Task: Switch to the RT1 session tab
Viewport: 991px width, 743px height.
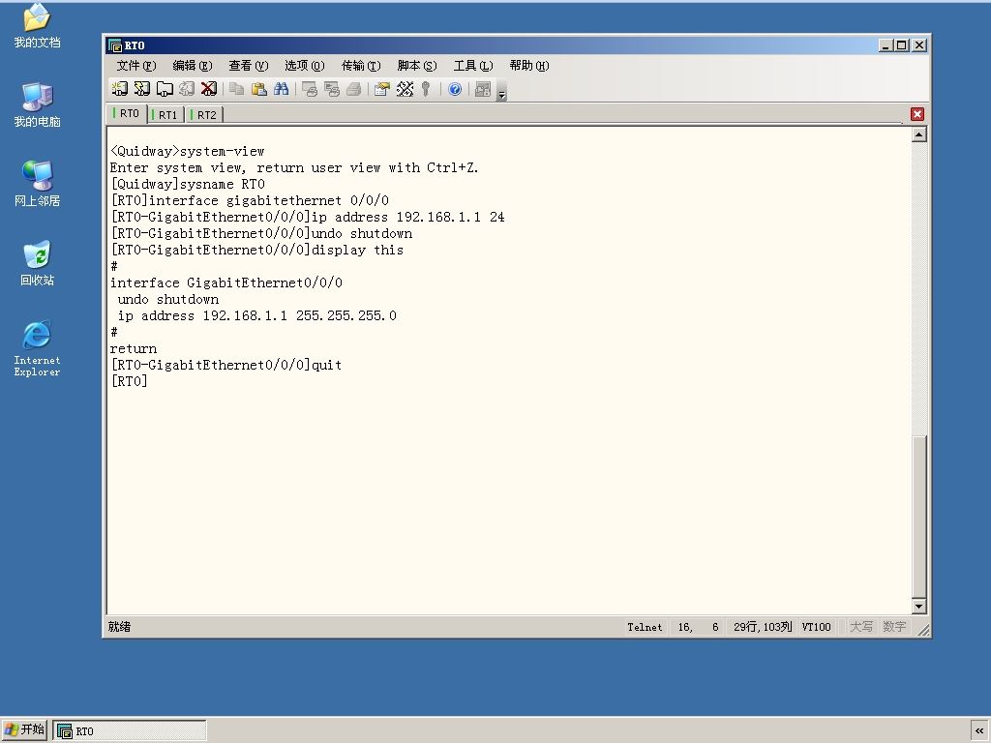Action: click(x=166, y=115)
